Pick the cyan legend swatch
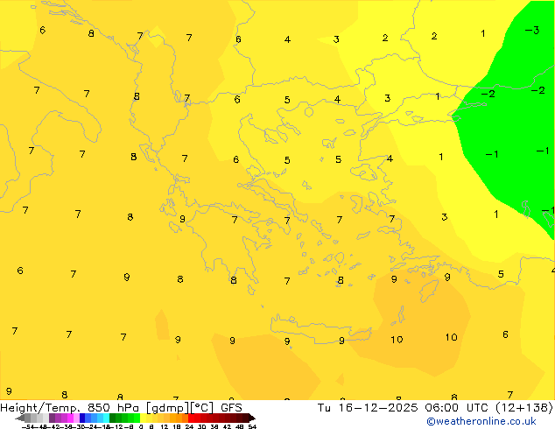Viewport: 555px width, 429px height. click(106, 418)
